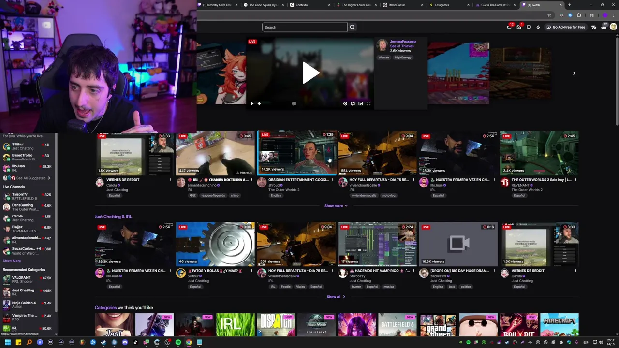The image size is (619, 348).
Task: Select the HighEnergy tag
Action: coord(403,58)
